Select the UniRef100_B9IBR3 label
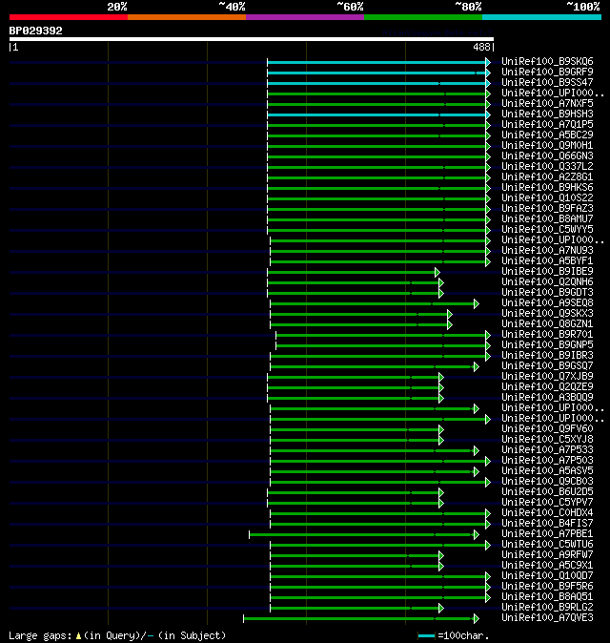The image size is (610, 643). [x=547, y=356]
